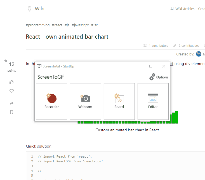205x180 pixels.
Task: Open the #js tag
Action: point(67,25)
